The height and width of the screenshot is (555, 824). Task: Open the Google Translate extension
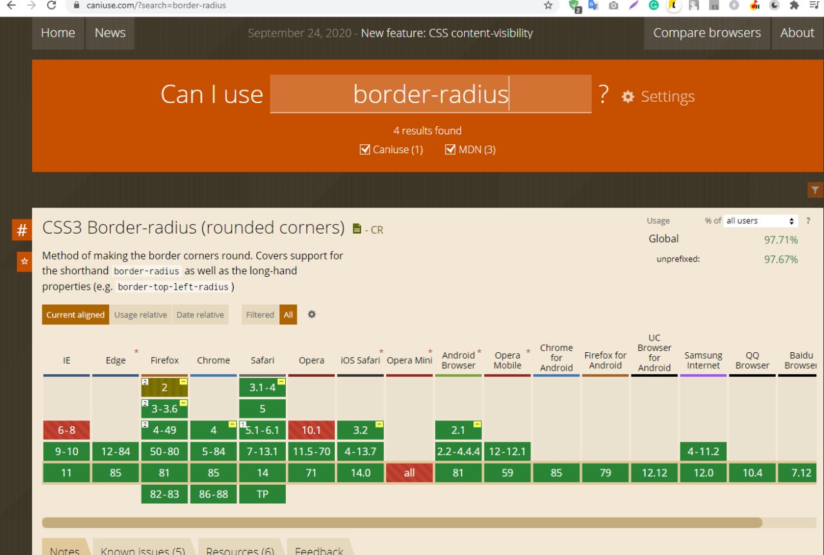[593, 5]
